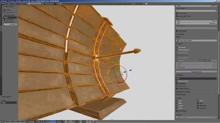
Task: Toggle the Face Marks checkbox
Action: pos(198,108)
